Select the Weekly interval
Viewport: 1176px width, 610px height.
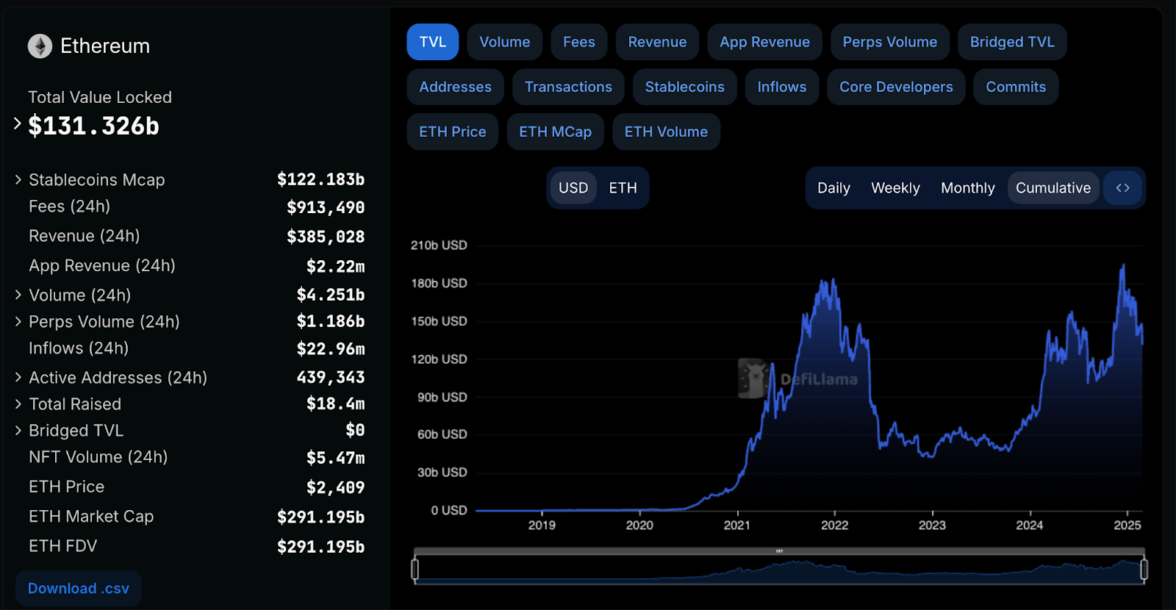[895, 188]
